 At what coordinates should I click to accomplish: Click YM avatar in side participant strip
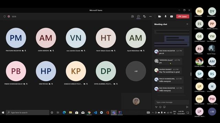[x=212, y=37]
